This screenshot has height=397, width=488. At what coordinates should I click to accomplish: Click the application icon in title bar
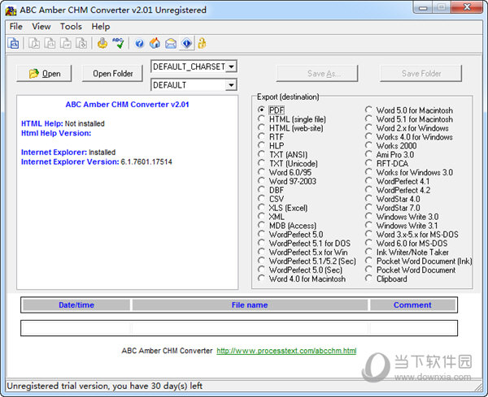11,11
